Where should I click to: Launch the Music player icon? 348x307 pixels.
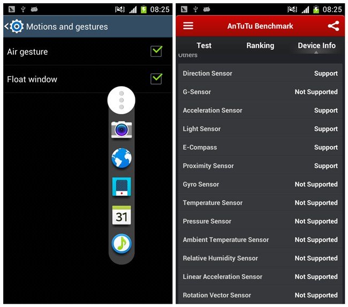pyautogui.click(x=122, y=243)
